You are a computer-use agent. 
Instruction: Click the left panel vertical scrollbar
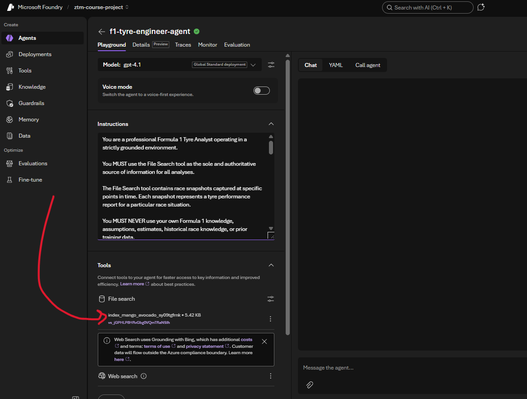287,197
